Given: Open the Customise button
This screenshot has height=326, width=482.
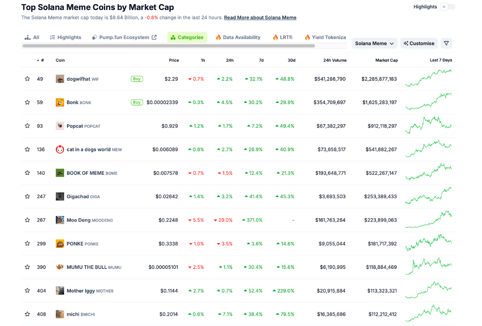Looking at the screenshot, I should pos(419,43).
